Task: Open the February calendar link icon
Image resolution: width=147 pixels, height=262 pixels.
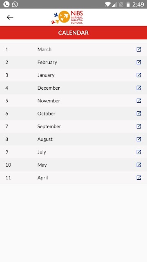Action: (139, 62)
